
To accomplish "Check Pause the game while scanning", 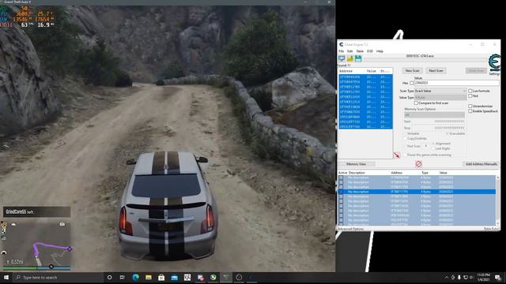I will click(x=405, y=155).
